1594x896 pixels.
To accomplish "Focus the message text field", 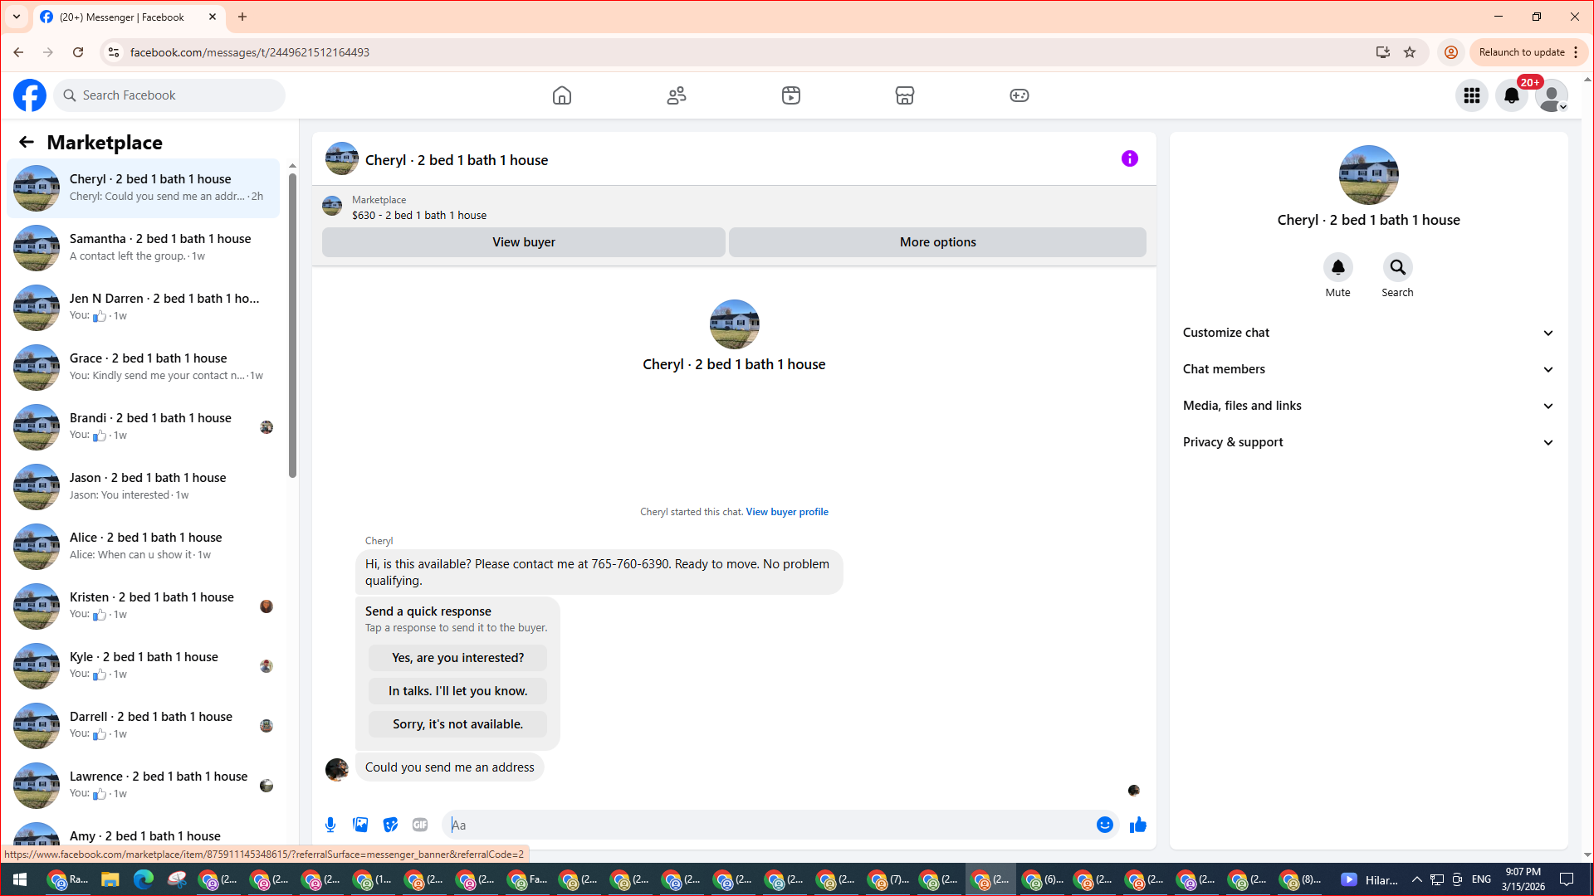I will coord(770,825).
